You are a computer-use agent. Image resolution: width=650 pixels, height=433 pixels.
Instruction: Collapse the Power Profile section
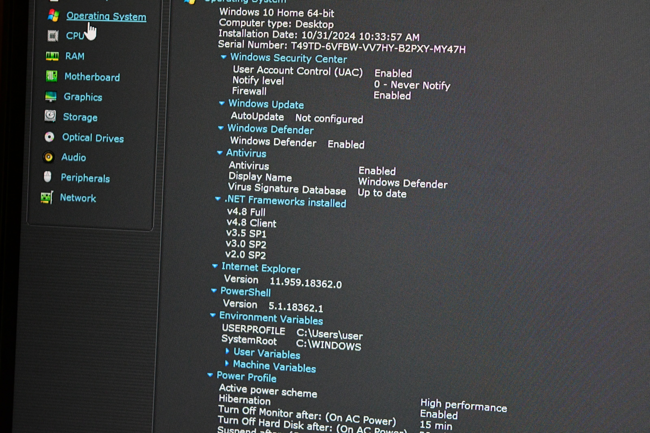pos(210,375)
